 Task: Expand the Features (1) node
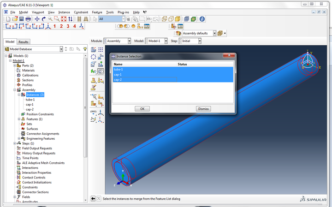(19, 119)
